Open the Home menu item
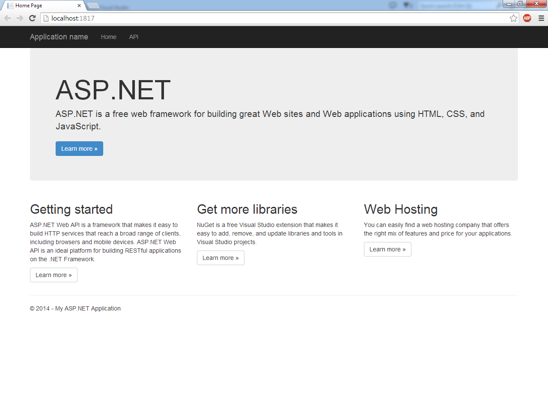Viewport: 548px width, 412px height. tap(108, 37)
